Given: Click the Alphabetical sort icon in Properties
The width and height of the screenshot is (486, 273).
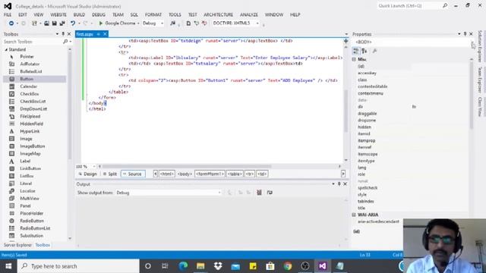Looking at the screenshot, I should coord(364,51).
